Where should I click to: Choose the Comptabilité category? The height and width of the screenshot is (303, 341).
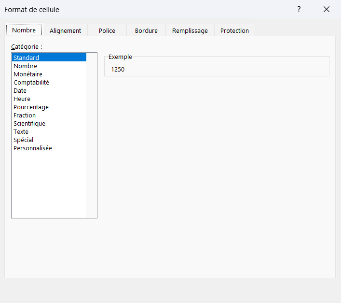(x=49, y=82)
